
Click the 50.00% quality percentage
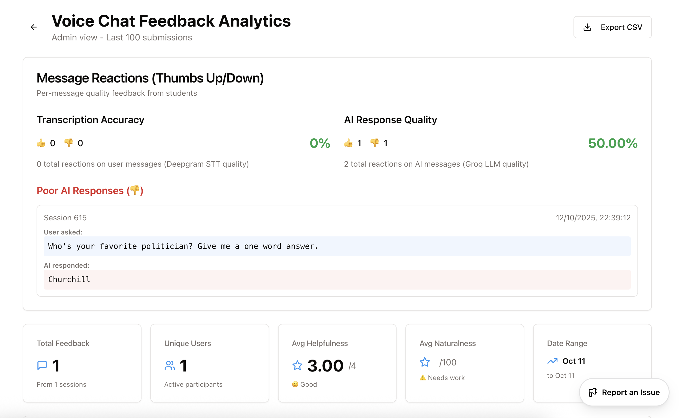(612, 143)
